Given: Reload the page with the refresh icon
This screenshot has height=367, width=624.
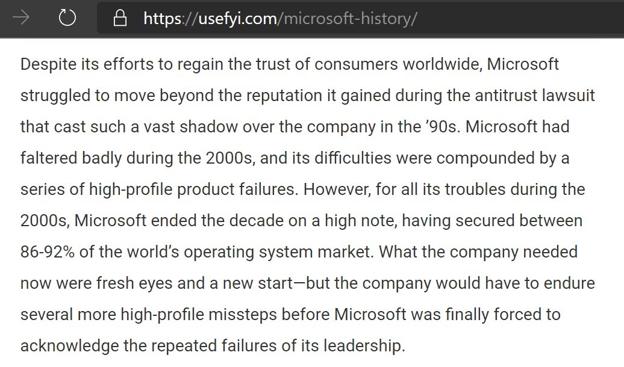Looking at the screenshot, I should [x=67, y=18].
